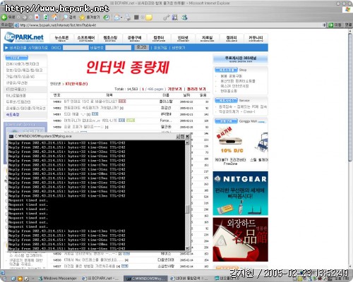Print the page with the printer icon
The width and height of the screenshot is (353, 282).
point(128,17)
